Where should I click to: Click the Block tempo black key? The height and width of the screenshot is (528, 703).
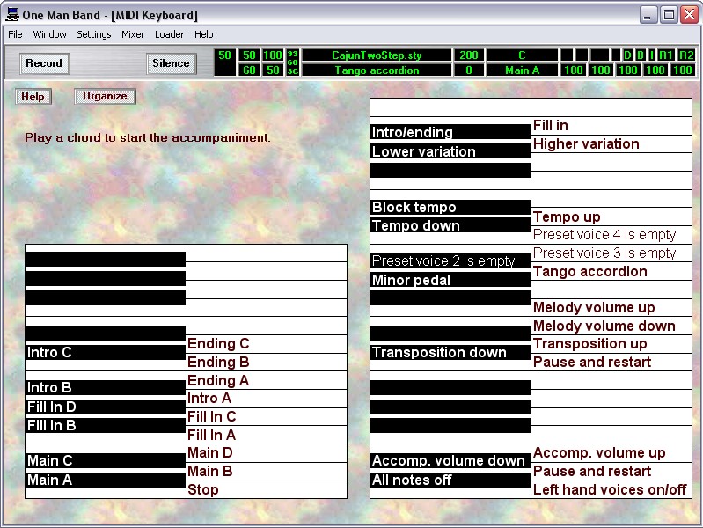click(x=450, y=207)
